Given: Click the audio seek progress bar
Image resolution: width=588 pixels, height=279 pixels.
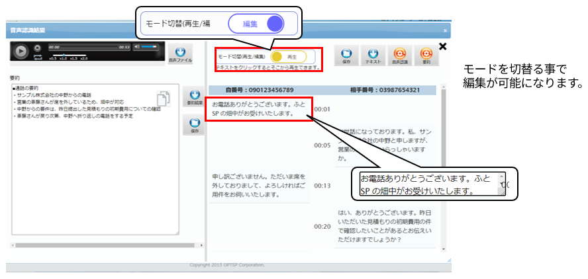Looking at the screenshot, I should click(89, 47).
